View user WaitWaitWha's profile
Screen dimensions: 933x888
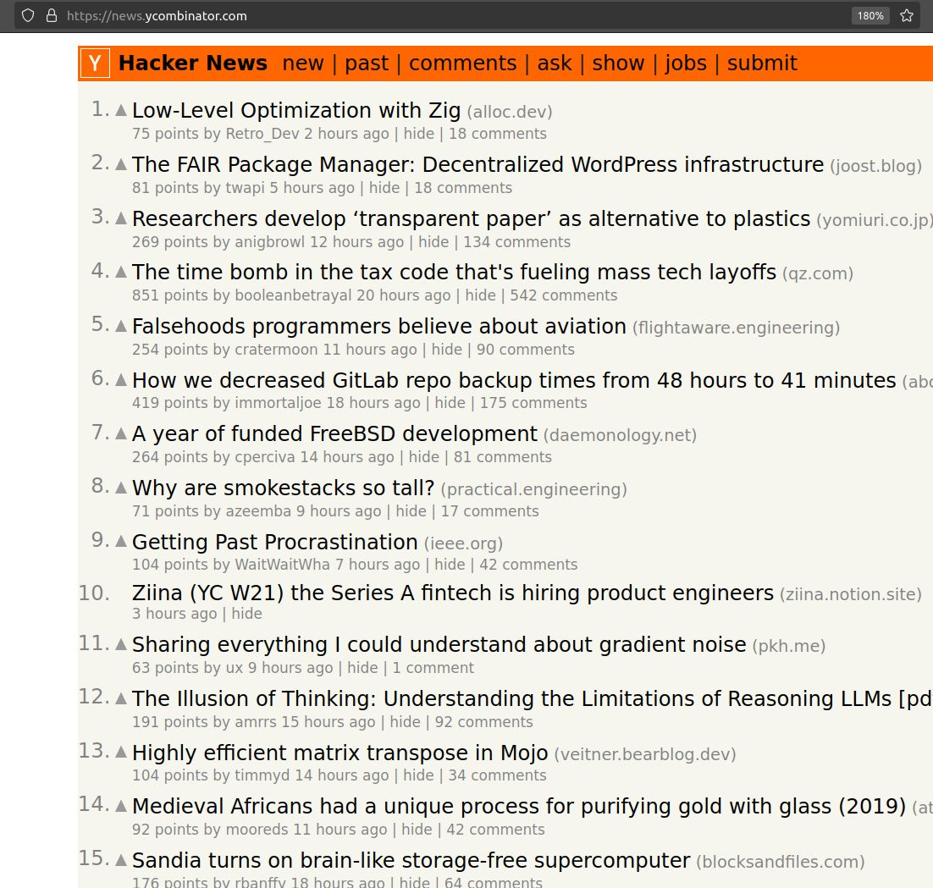[x=282, y=565]
